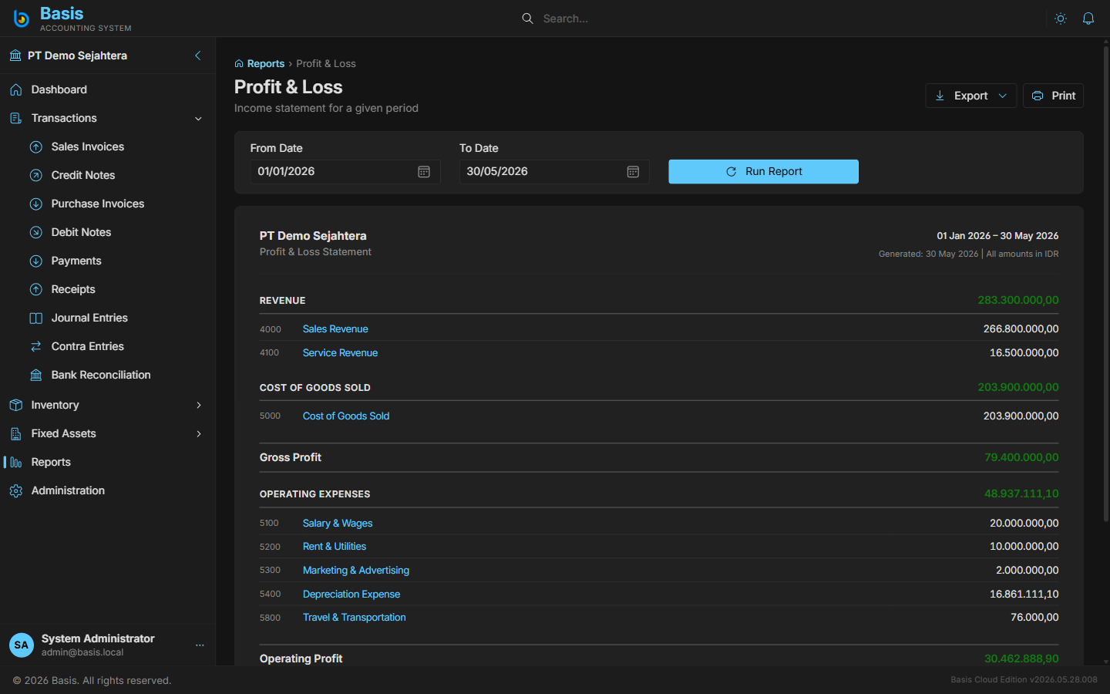Image resolution: width=1110 pixels, height=694 pixels.
Task: Click the Payments icon
Action: (36, 261)
